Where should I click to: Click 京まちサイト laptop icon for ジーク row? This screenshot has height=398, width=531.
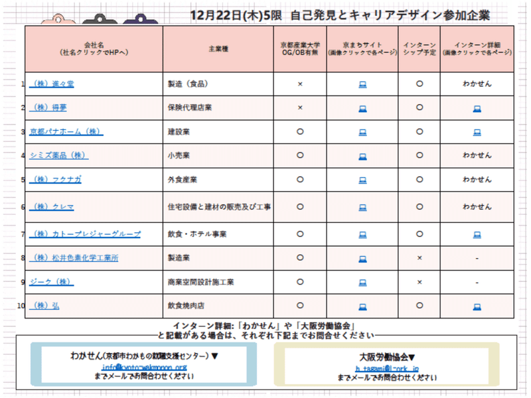pos(362,283)
